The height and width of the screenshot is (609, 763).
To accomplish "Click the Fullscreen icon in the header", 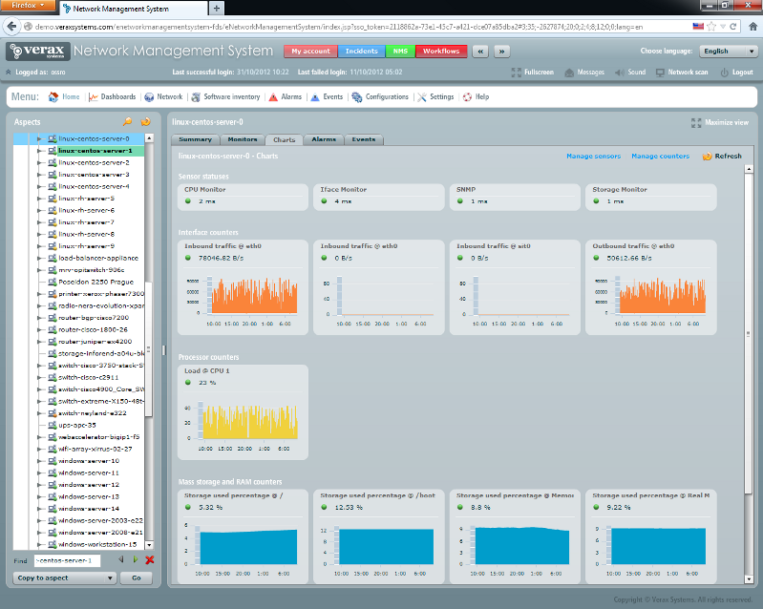I will click(517, 73).
